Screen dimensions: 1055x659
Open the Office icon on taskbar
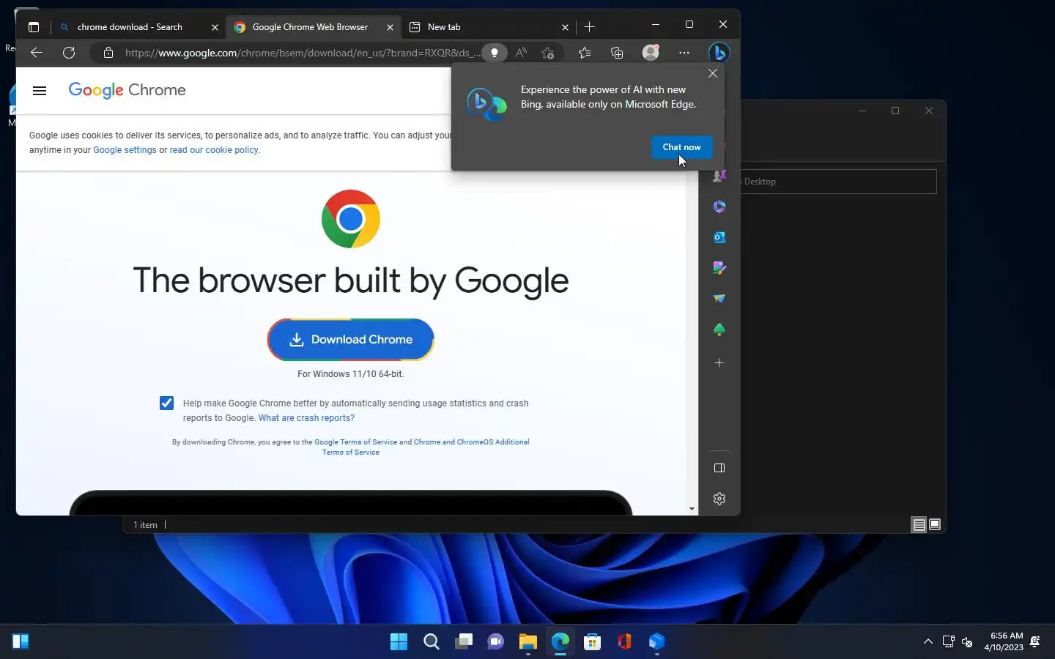[625, 642]
